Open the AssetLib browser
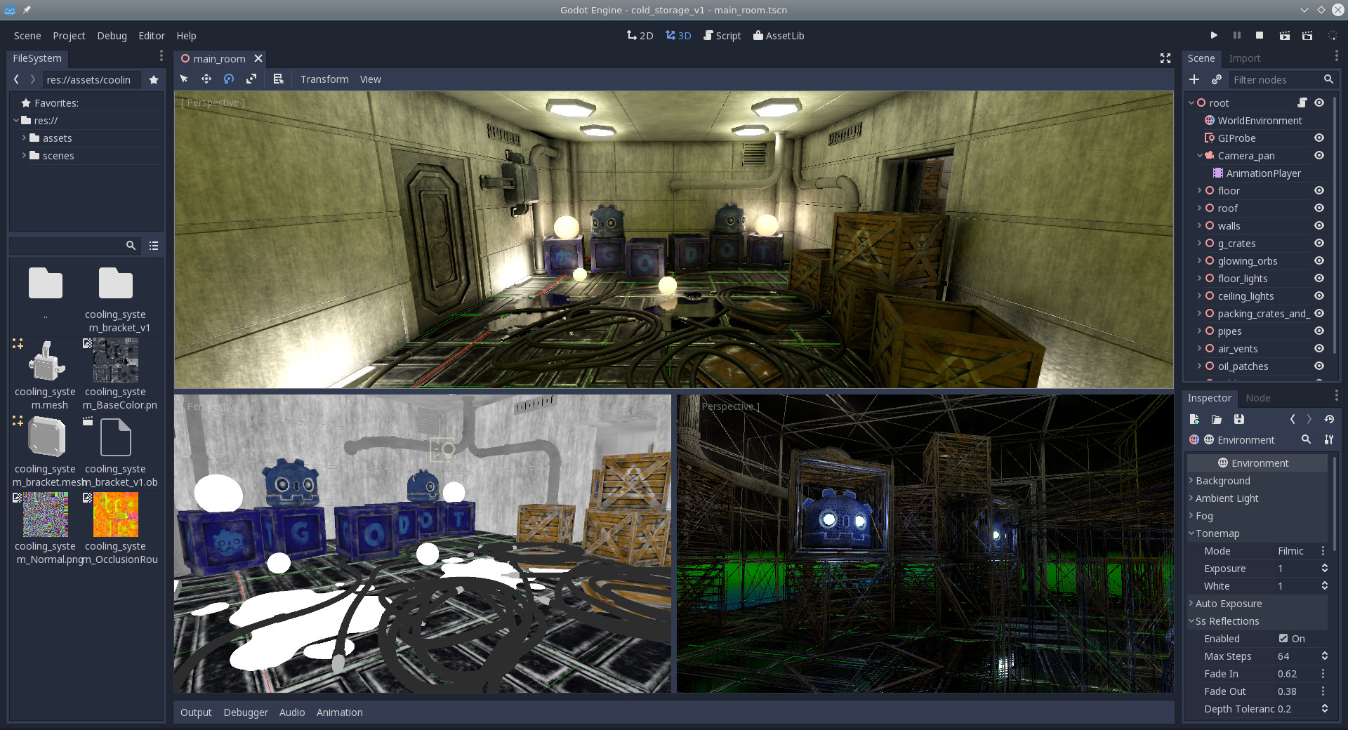The height and width of the screenshot is (730, 1348). [x=779, y=35]
